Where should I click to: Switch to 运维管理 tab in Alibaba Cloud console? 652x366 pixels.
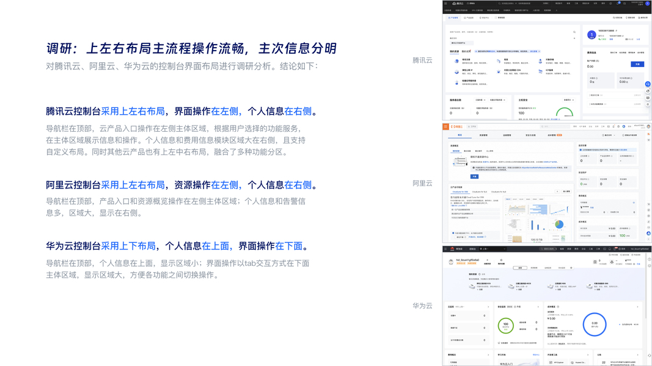(x=507, y=135)
